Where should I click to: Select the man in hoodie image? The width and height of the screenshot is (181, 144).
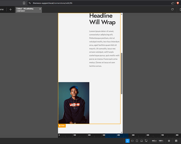(x=74, y=103)
